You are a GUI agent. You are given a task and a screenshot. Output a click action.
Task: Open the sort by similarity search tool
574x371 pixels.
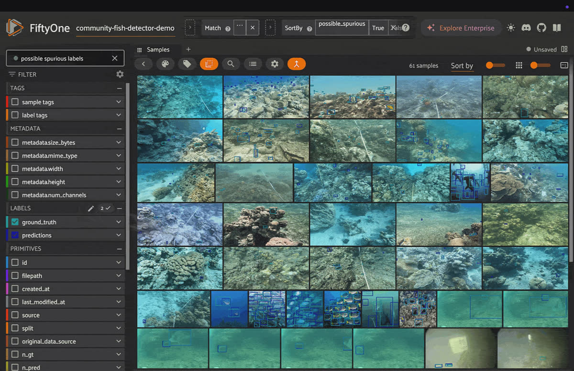point(231,64)
